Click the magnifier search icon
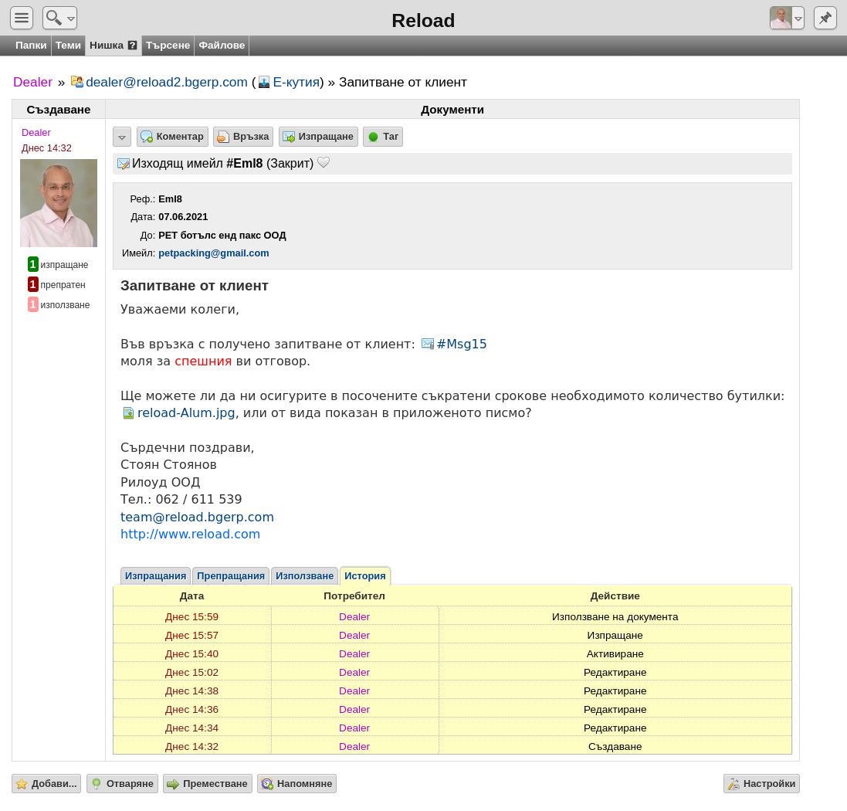This screenshot has width=847, height=811. (x=53, y=18)
